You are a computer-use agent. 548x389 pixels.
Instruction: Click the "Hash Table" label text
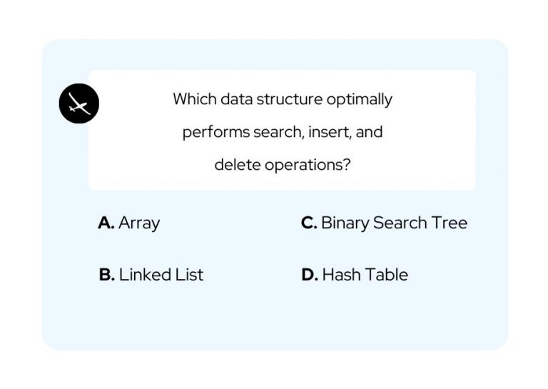click(x=365, y=274)
